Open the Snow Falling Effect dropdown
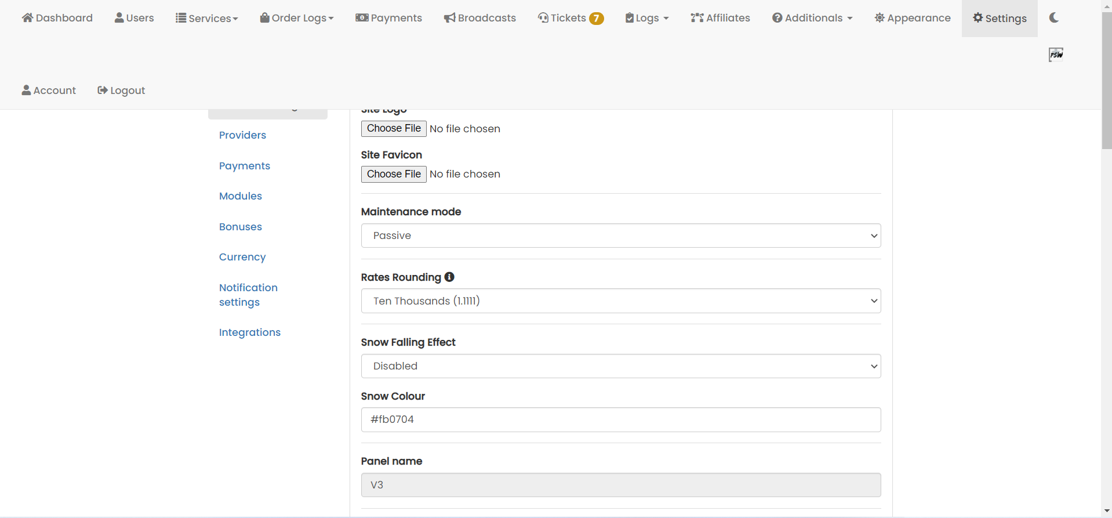The image size is (1112, 518). click(621, 366)
